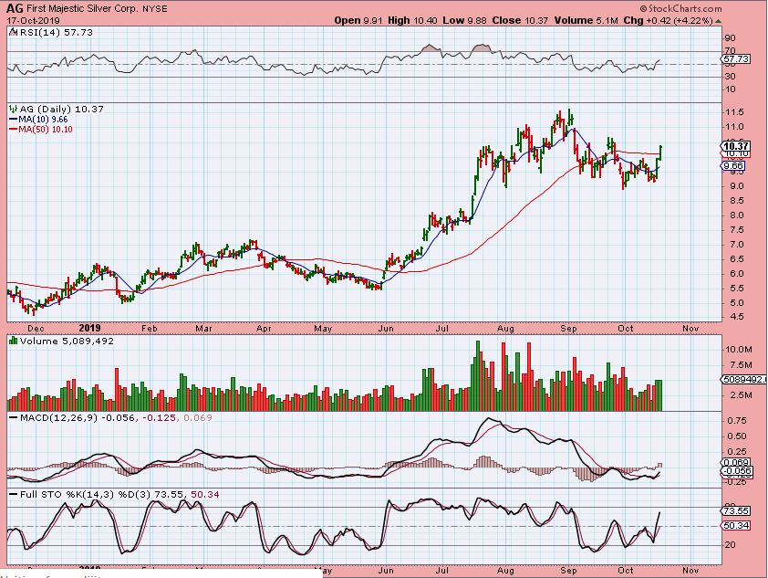Click the Nov month label under price chart

click(690, 329)
